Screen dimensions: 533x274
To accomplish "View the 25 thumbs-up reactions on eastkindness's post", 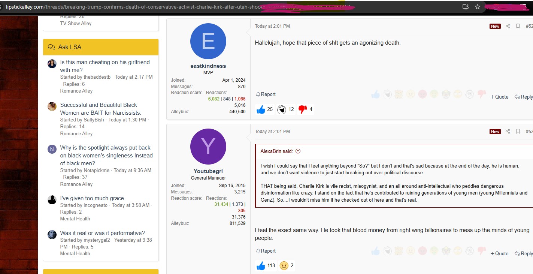I will point(264,109).
